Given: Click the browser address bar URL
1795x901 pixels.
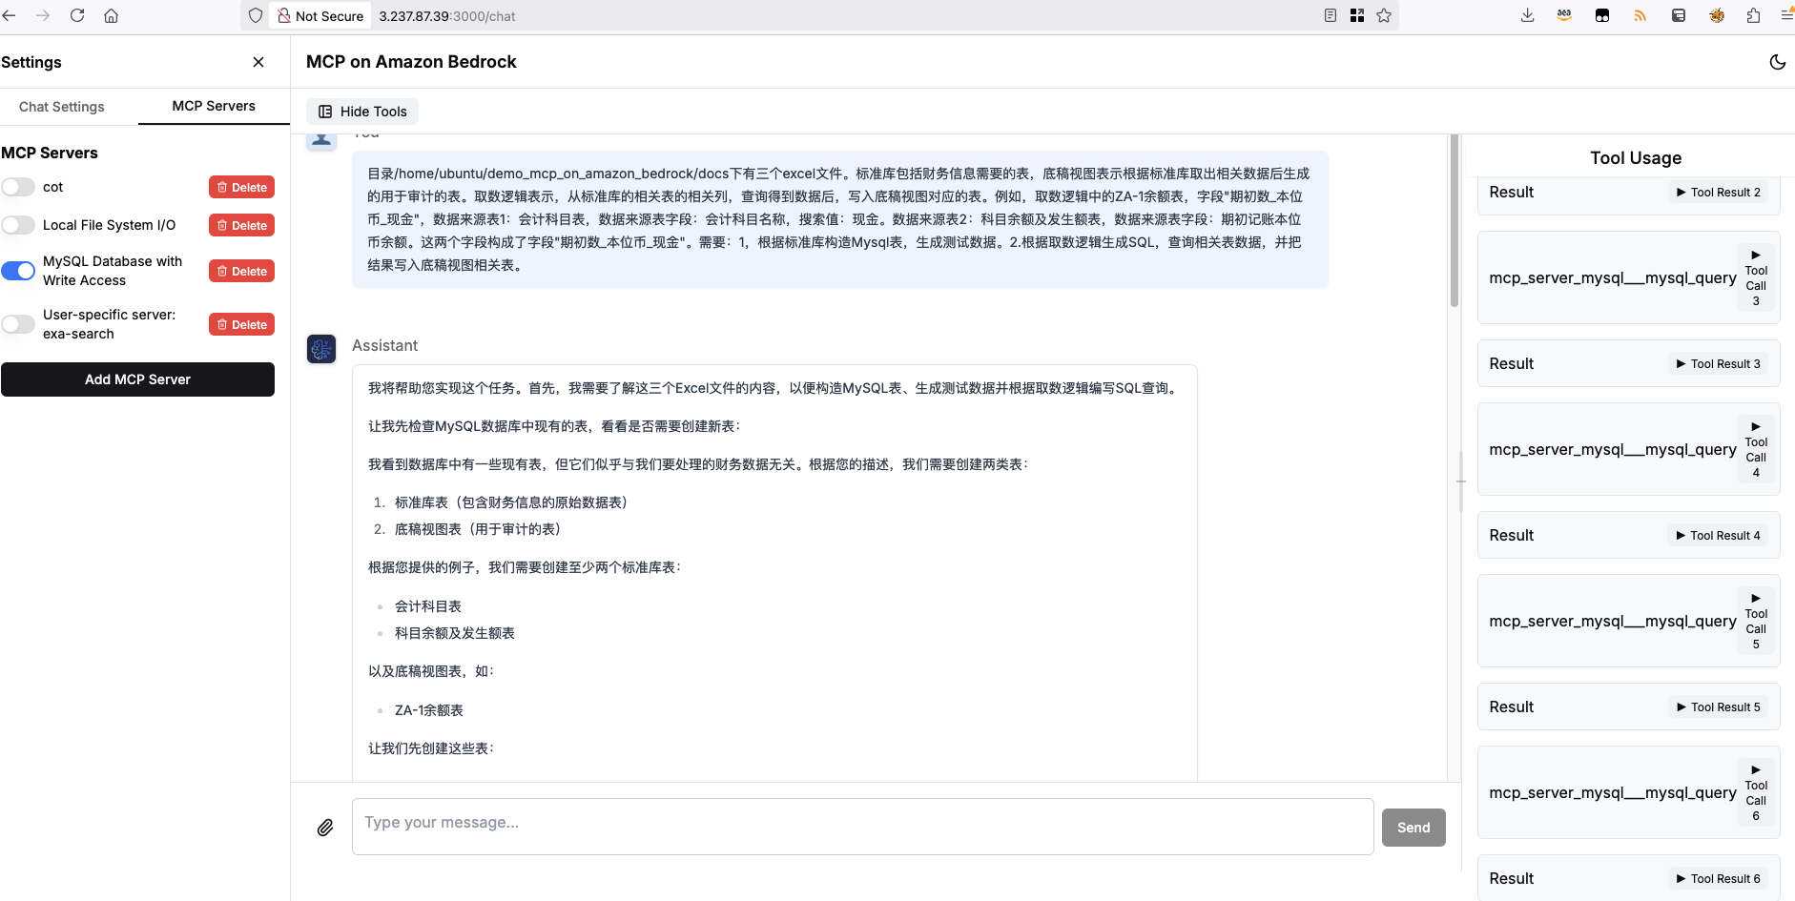Looking at the screenshot, I should (x=447, y=16).
